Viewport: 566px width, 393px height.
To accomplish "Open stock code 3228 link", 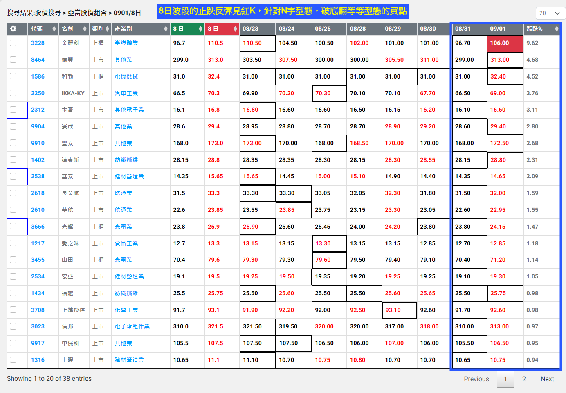I will [x=38, y=43].
